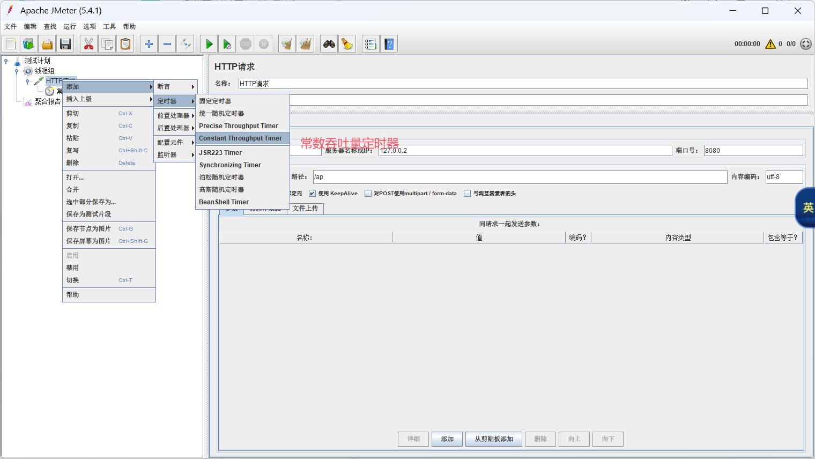Viewport: 815px width, 459px height.
Task: Choose Constant Throughput Timer from the menu
Action: point(242,138)
